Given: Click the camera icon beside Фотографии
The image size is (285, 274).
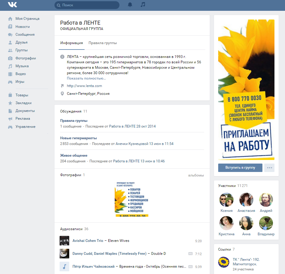Looking at the screenshot, I should point(10,58).
